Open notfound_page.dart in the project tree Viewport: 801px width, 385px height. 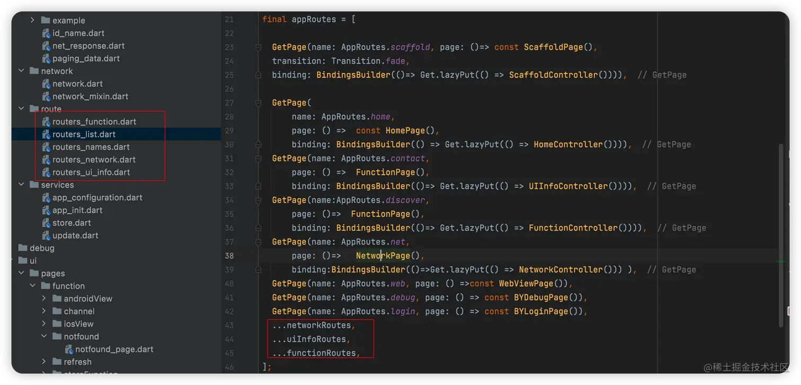pos(114,349)
